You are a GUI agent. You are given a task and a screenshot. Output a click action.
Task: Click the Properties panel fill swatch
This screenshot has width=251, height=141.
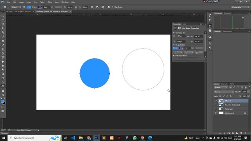(x=175, y=48)
